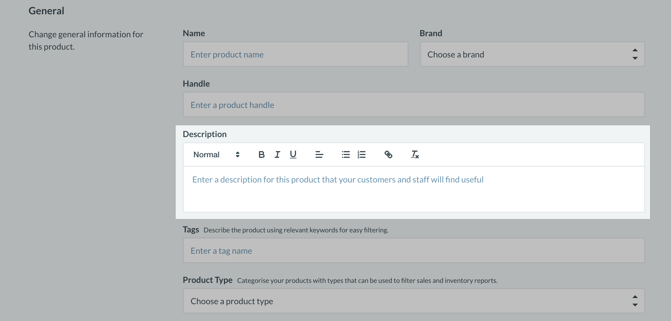Clear text formatting in description

coord(415,154)
